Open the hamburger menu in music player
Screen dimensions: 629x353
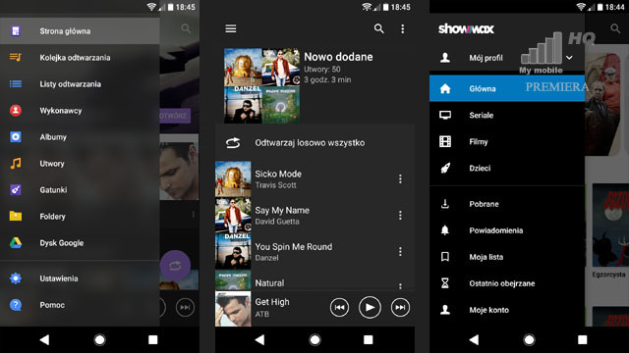tap(231, 28)
